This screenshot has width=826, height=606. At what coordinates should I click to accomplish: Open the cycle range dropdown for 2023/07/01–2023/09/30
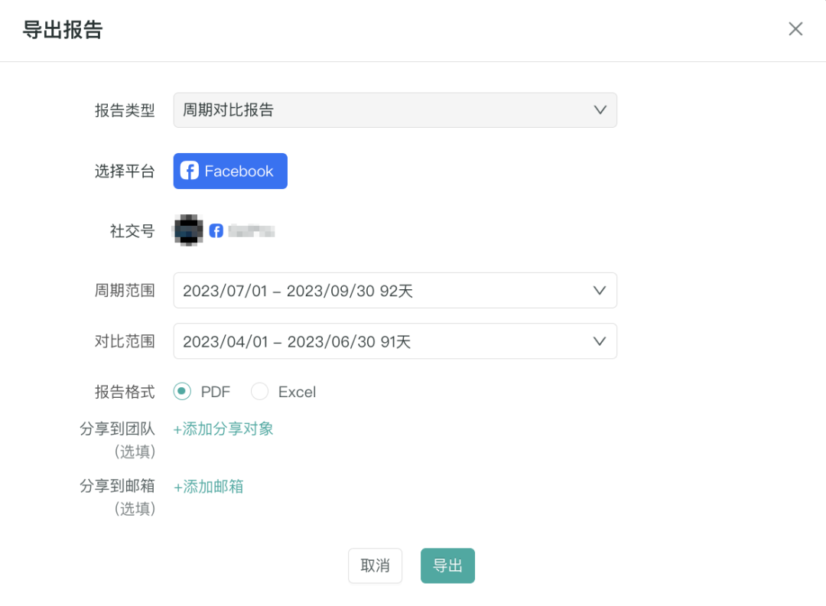pyautogui.click(x=395, y=291)
